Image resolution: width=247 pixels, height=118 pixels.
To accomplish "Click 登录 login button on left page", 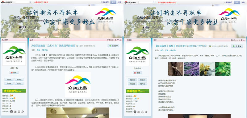I will point(113,2).
